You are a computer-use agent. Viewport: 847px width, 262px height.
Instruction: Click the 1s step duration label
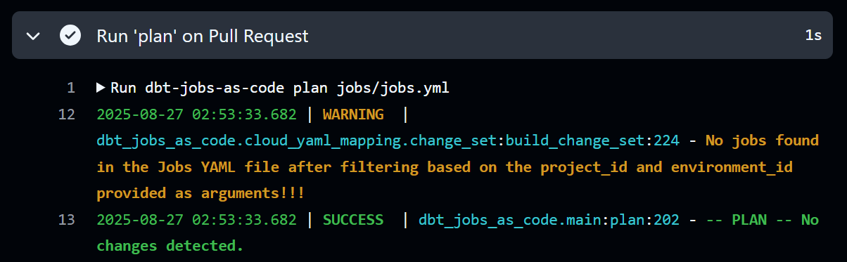813,36
